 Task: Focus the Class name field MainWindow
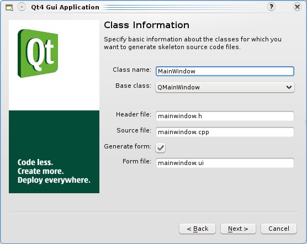click(x=225, y=71)
